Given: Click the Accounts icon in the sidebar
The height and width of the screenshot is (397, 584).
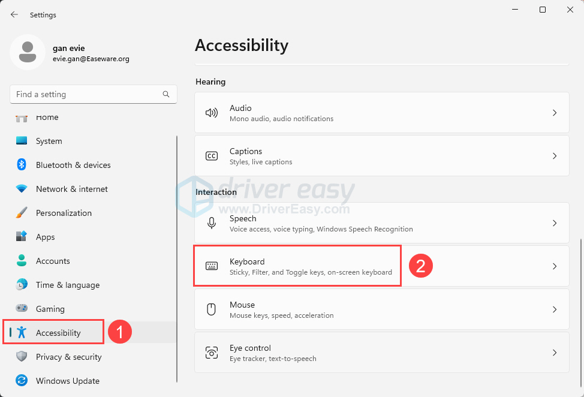Looking at the screenshot, I should (x=21, y=261).
